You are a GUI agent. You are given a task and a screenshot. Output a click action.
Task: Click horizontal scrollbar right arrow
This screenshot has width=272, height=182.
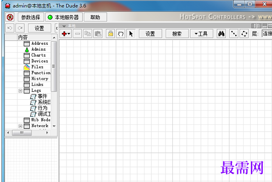[47, 133]
